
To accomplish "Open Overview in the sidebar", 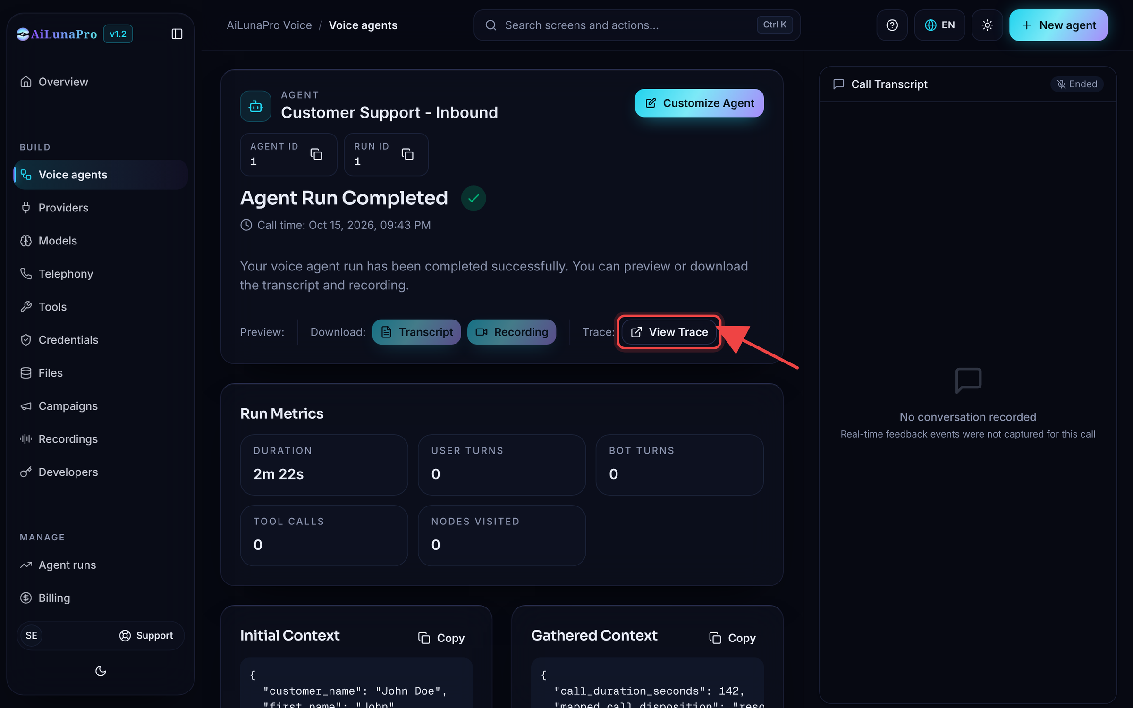I will tap(101, 82).
